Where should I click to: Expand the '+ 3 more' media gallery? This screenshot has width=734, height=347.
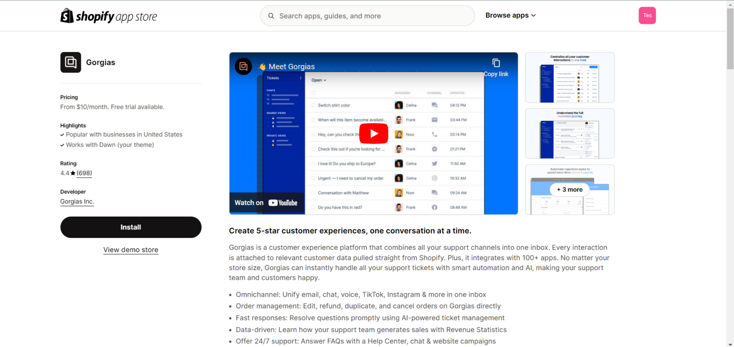coord(569,190)
